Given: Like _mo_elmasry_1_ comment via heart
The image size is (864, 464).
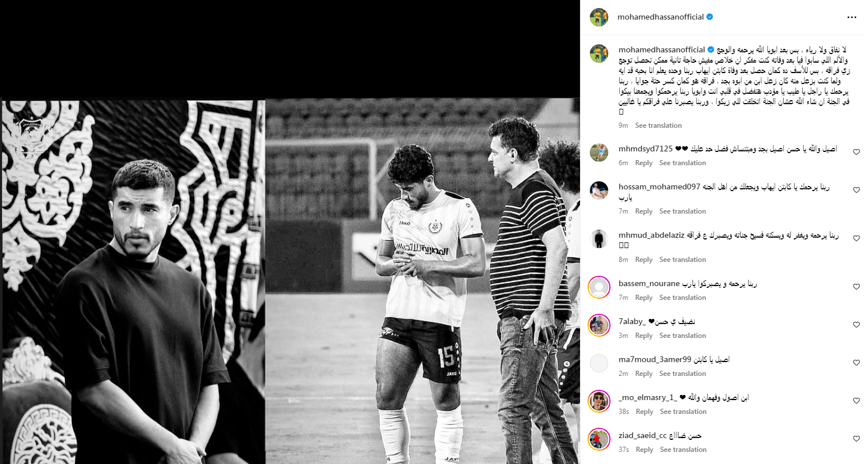Looking at the screenshot, I should pos(856,401).
